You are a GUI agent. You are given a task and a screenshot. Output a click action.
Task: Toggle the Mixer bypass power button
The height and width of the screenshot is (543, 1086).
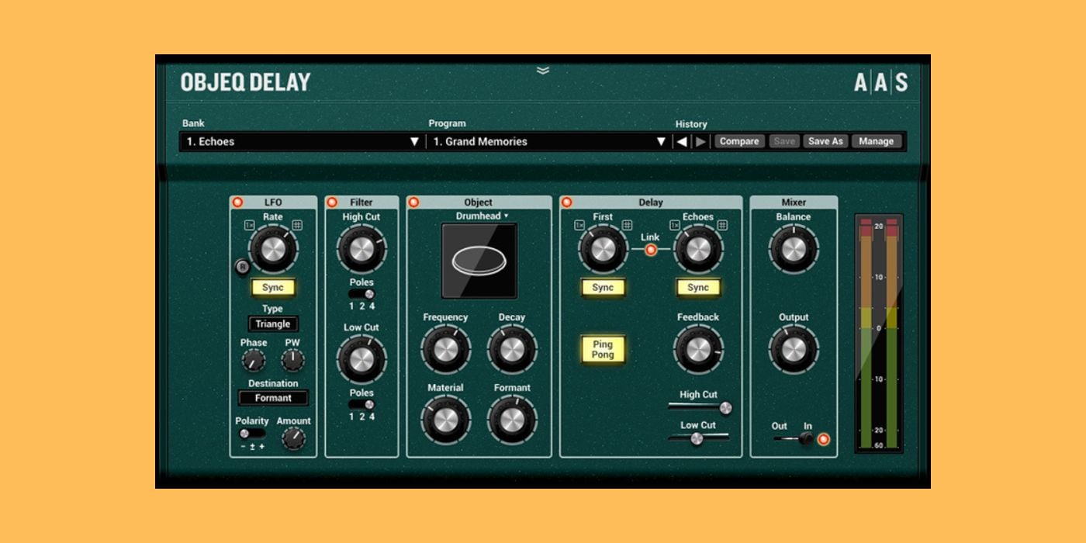point(824,439)
